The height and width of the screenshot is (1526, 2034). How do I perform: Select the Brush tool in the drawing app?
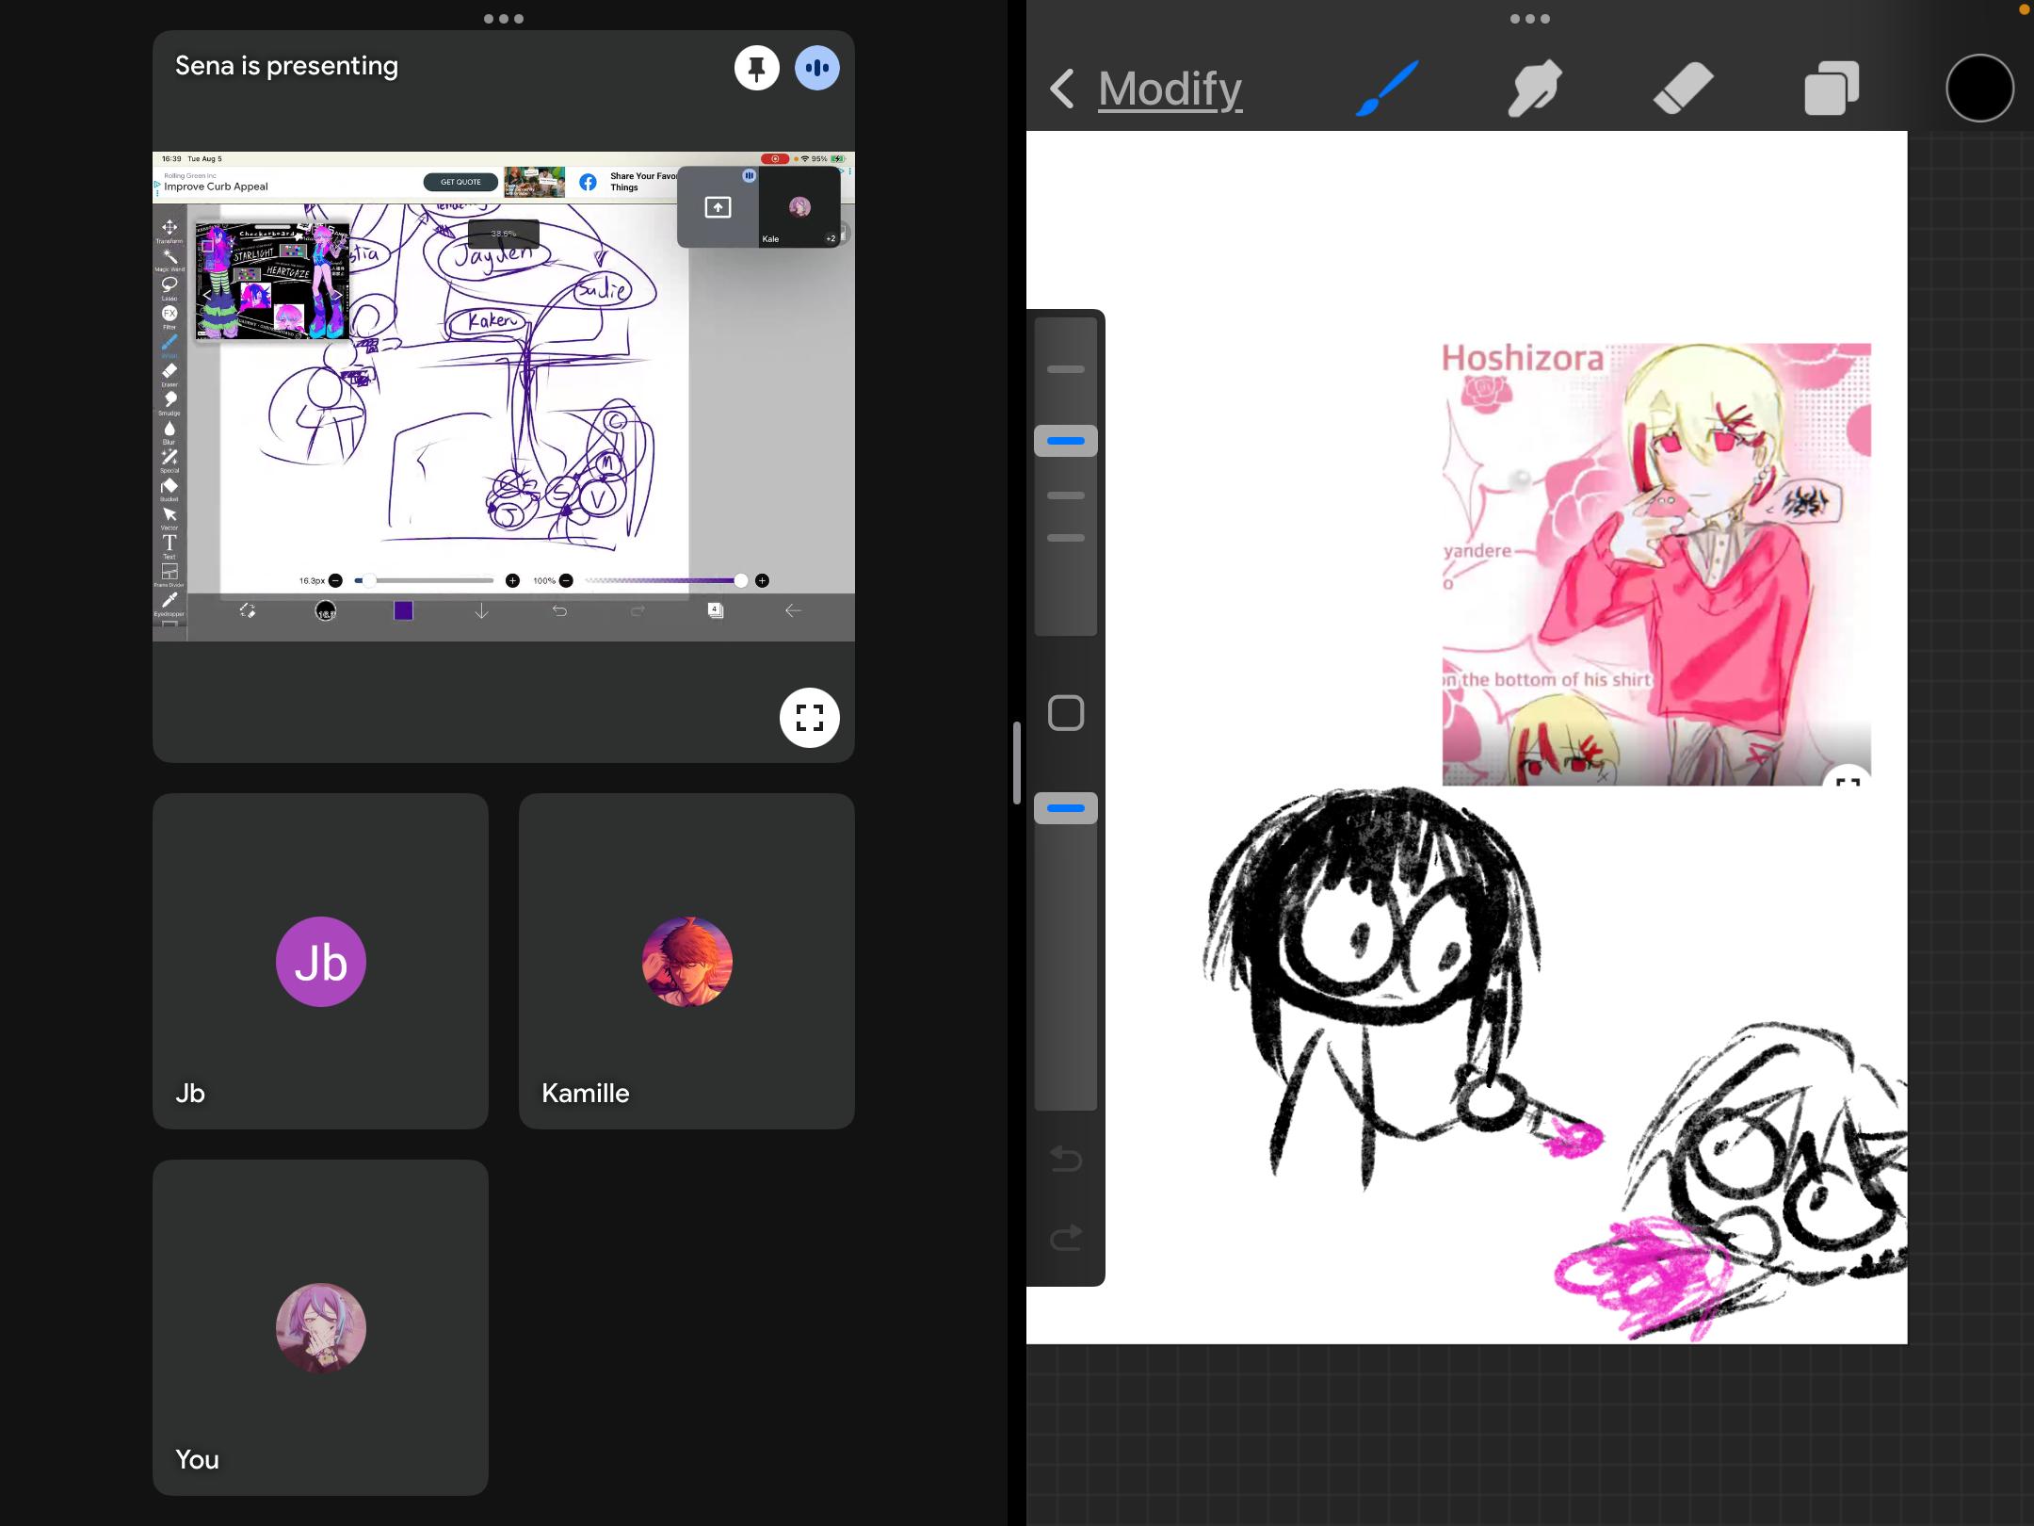click(1387, 89)
